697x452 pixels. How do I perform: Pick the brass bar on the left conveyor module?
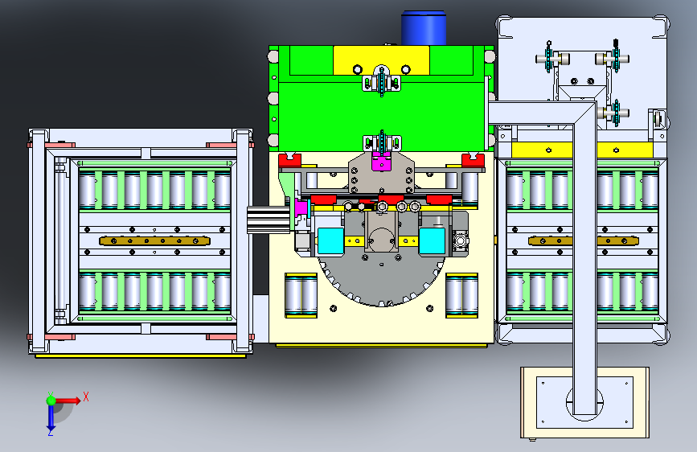154,240
